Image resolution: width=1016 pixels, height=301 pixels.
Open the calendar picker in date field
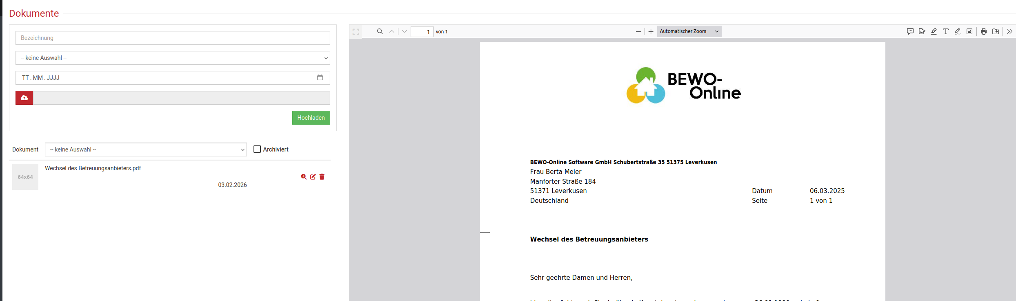click(x=320, y=77)
